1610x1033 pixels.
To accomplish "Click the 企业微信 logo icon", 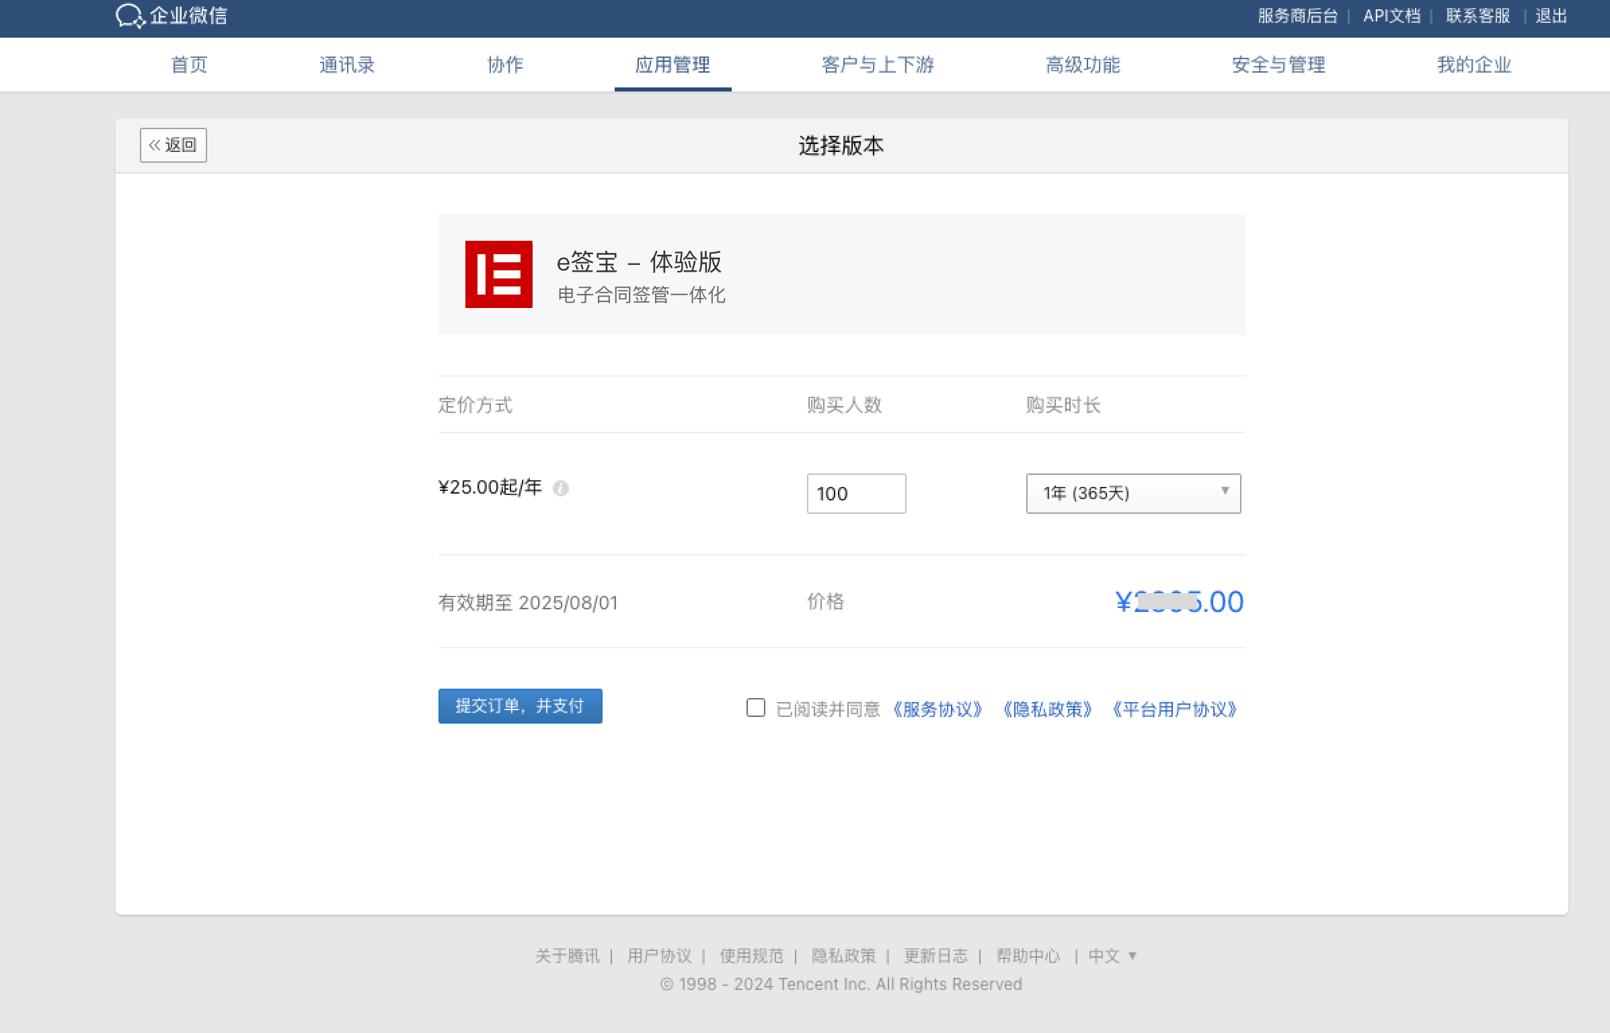I will pyautogui.click(x=130, y=16).
